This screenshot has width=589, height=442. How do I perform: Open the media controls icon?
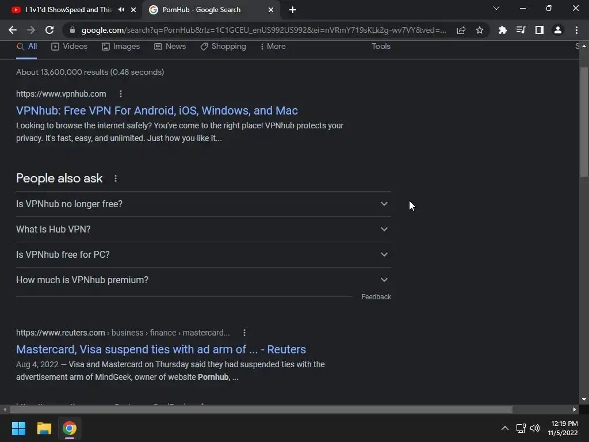[521, 30]
